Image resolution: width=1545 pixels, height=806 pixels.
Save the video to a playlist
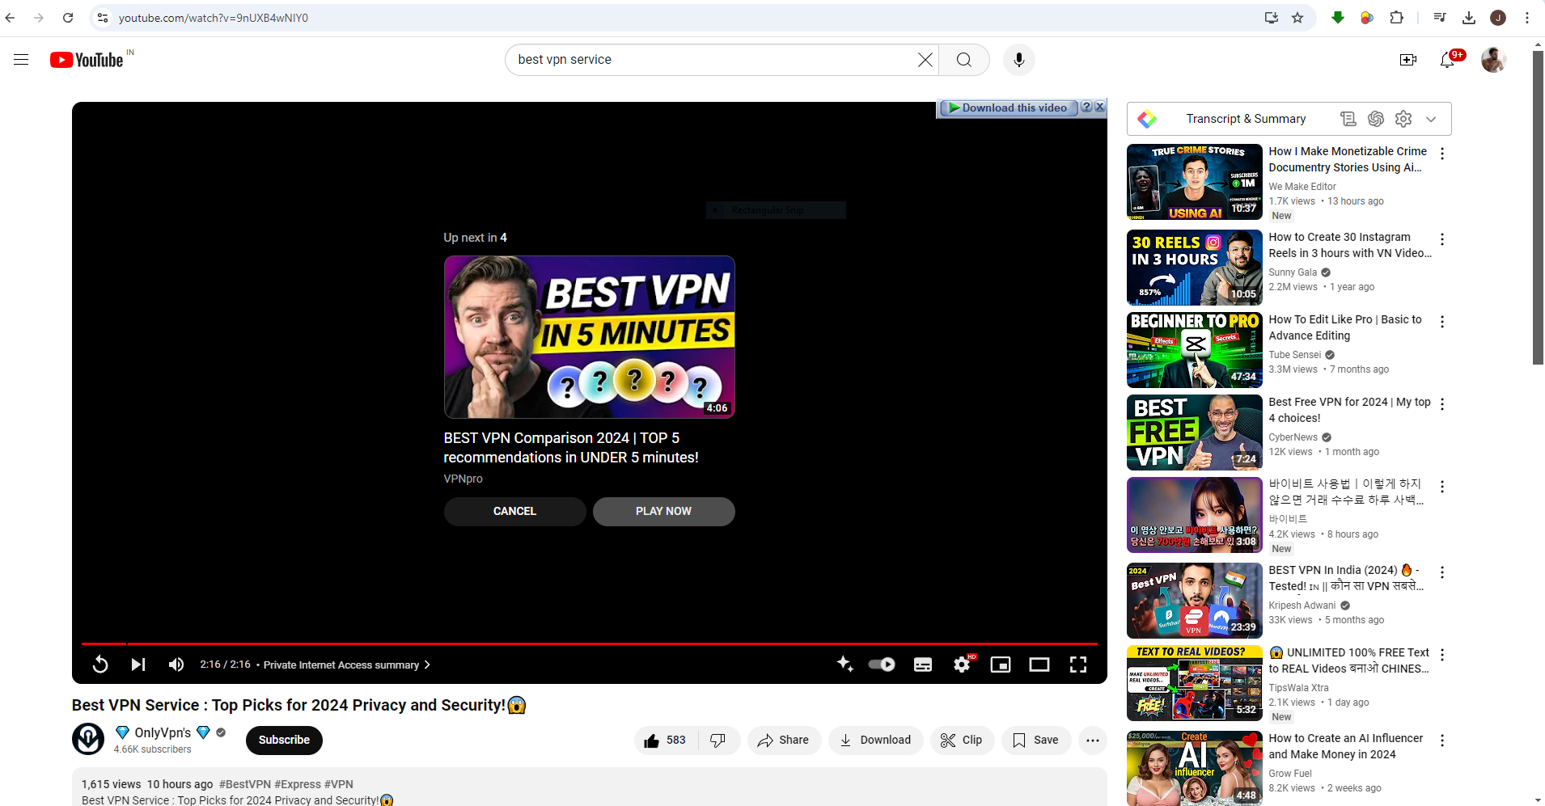click(1036, 740)
